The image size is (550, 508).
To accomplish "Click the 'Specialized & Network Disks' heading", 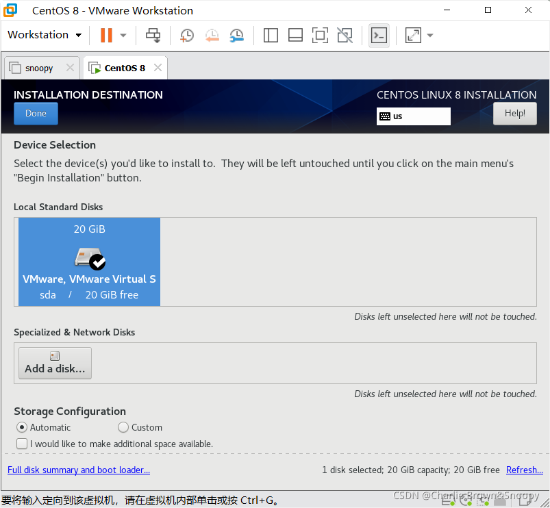I will pos(75,332).
